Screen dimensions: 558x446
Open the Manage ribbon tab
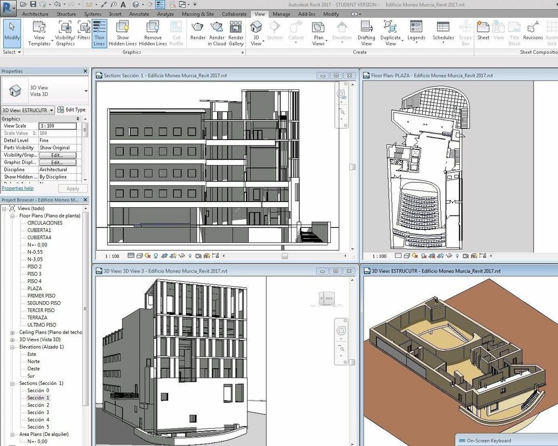pyautogui.click(x=281, y=14)
